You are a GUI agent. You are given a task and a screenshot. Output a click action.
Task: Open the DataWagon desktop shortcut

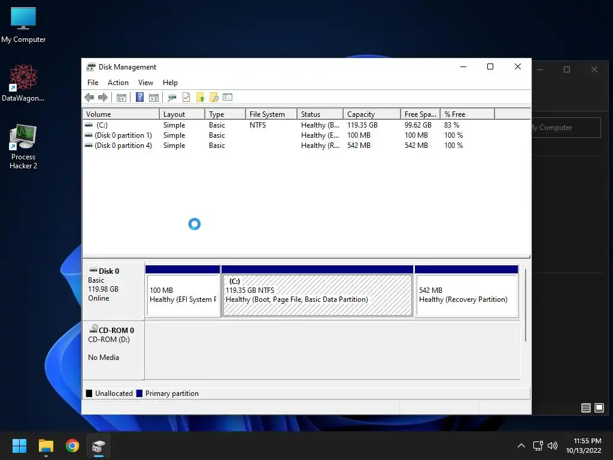coord(23,83)
